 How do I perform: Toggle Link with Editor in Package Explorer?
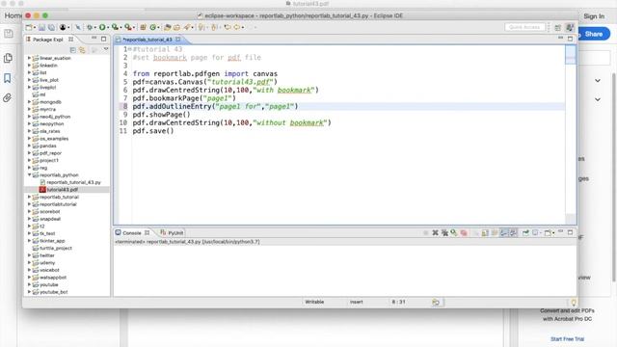[x=82, y=50]
